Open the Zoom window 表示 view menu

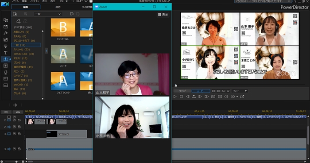[163, 15]
